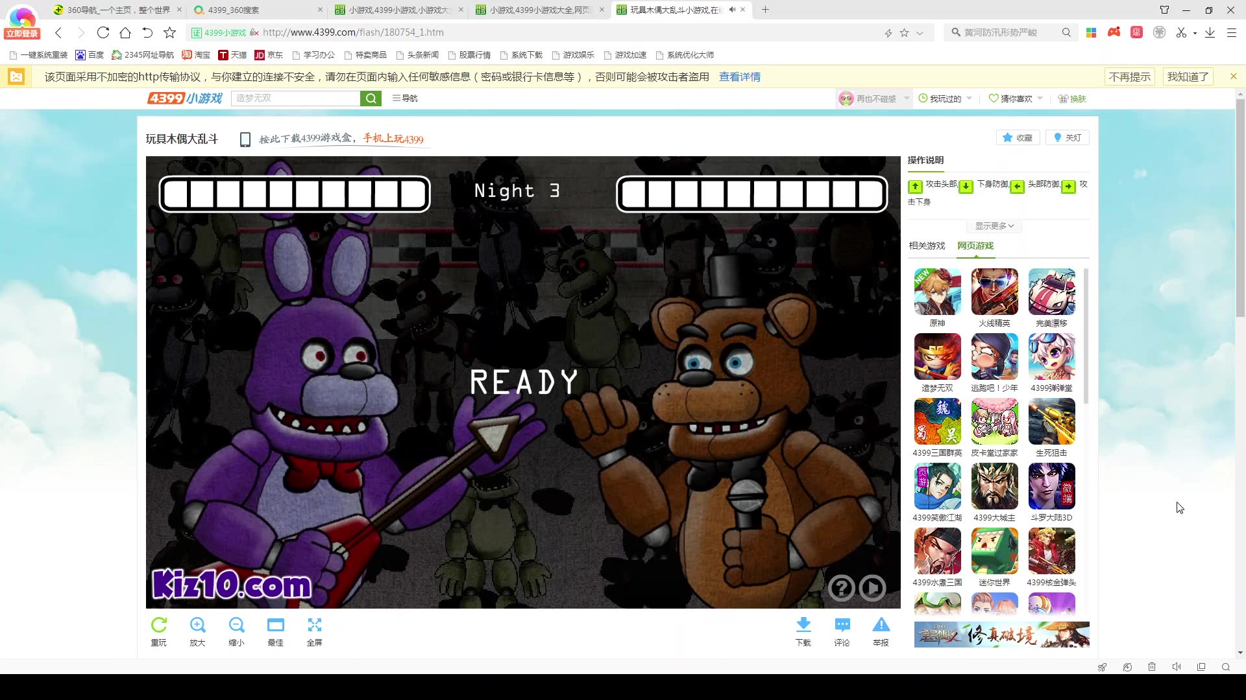Open the 游戏娱乐 bookmarks folder
1246x700 pixels.
573,55
